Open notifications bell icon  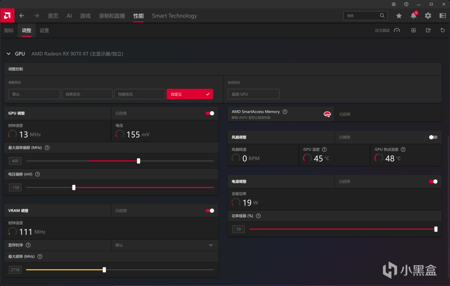pyautogui.click(x=413, y=16)
